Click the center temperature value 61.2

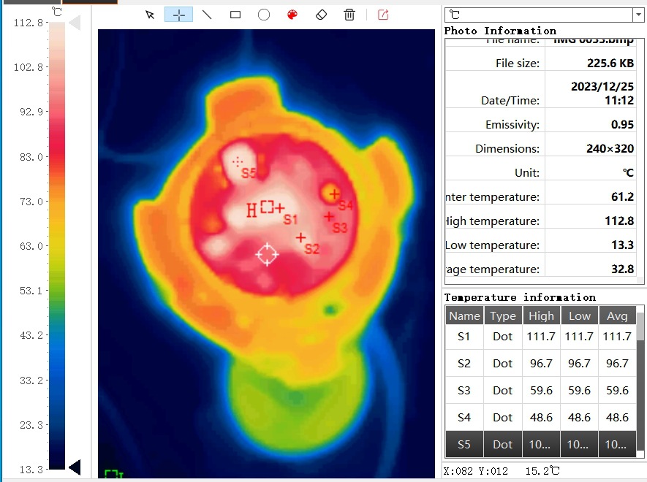pos(622,196)
